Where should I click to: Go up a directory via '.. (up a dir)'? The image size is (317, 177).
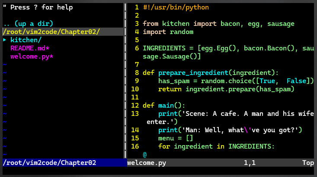(x=28, y=24)
